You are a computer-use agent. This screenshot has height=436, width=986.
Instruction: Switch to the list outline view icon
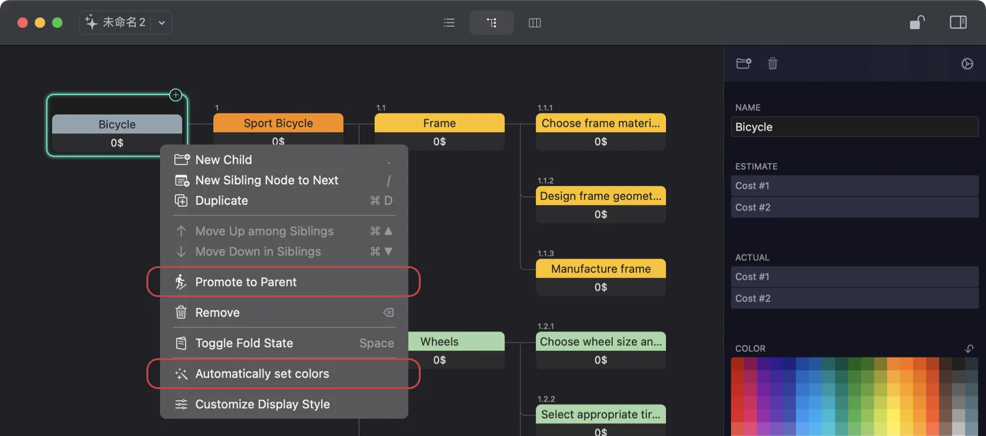(x=449, y=23)
